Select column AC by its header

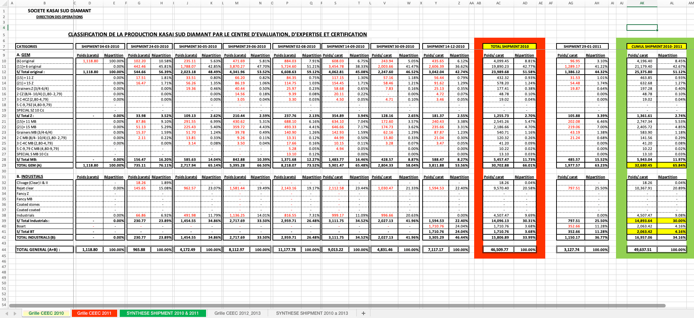coord(498,3)
